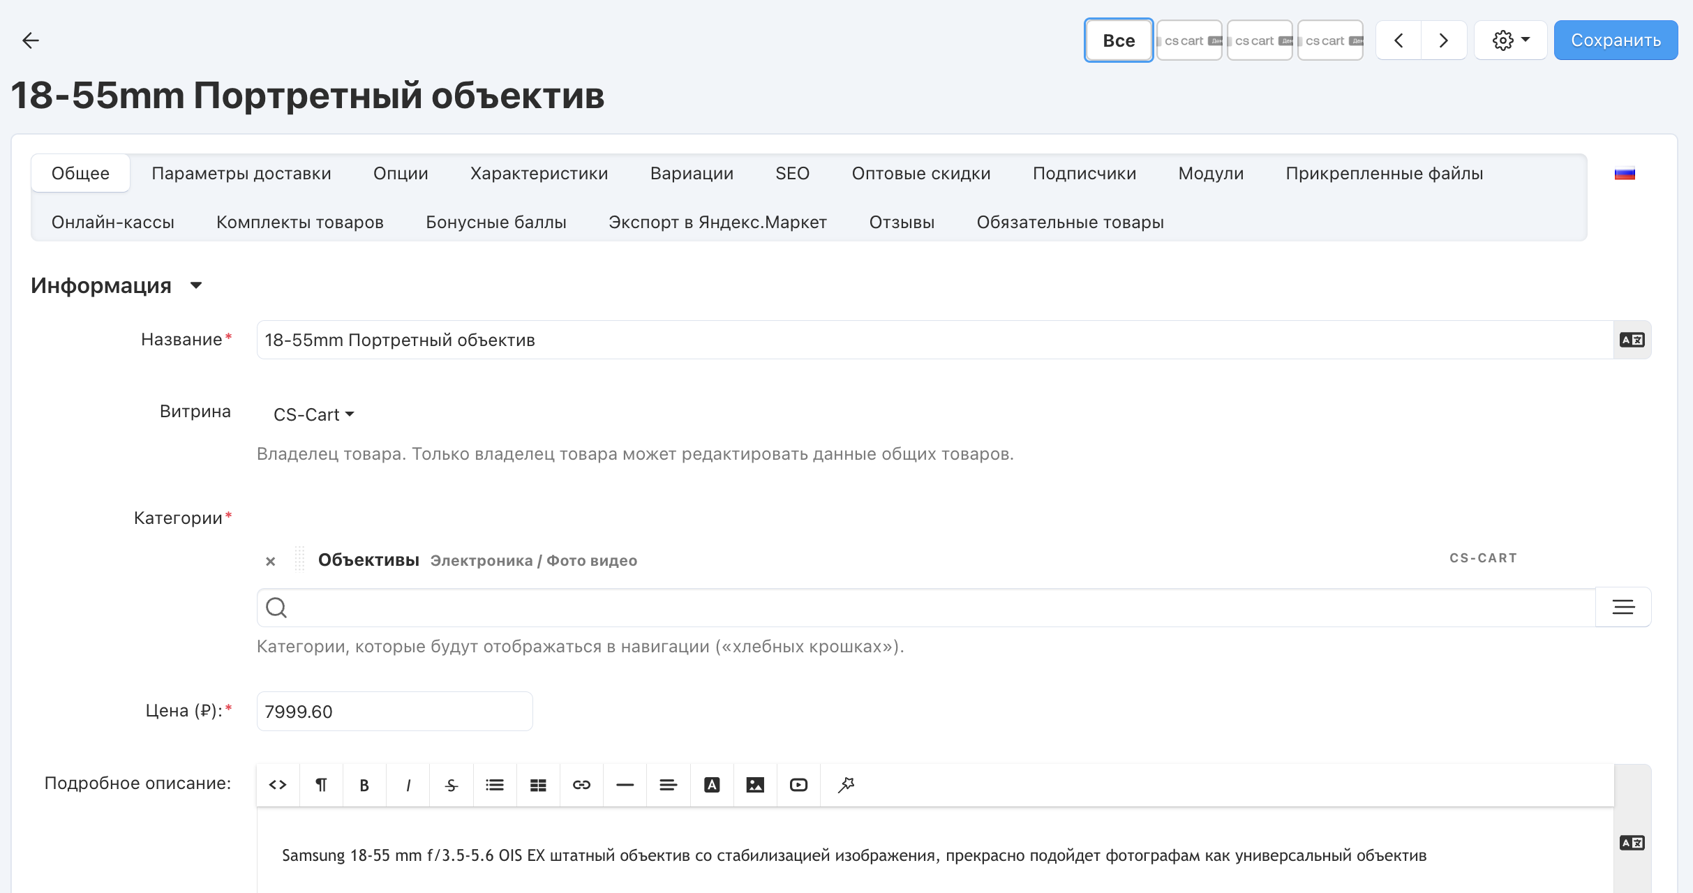Select the Все storefront toggle
Image resolution: width=1693 pixels, height=893 pixels.
point(1118,40)
